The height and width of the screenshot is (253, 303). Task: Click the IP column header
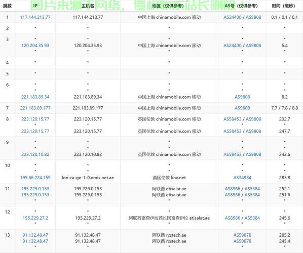[35, 6]
